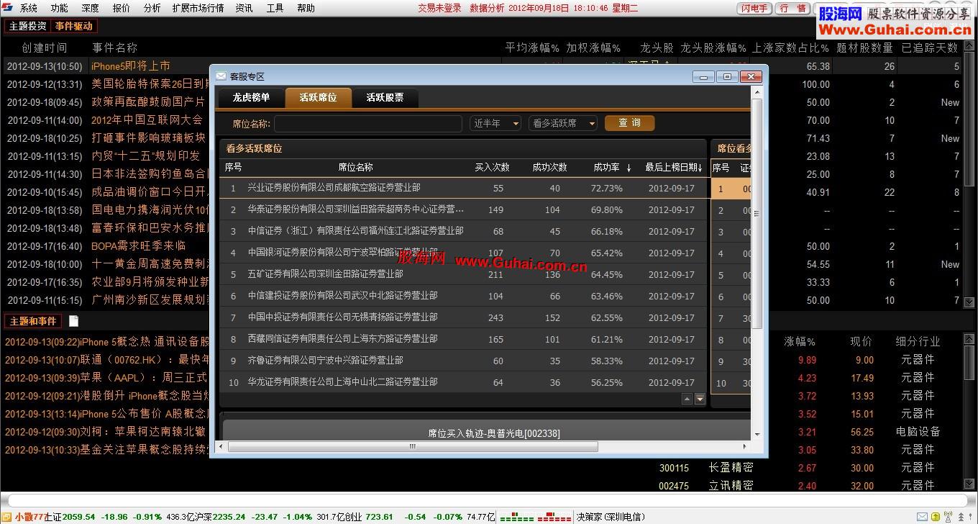Open the 看多活跃席 type dropdown
The height and width of the screenshot is (524, 978).
[563, 123]
